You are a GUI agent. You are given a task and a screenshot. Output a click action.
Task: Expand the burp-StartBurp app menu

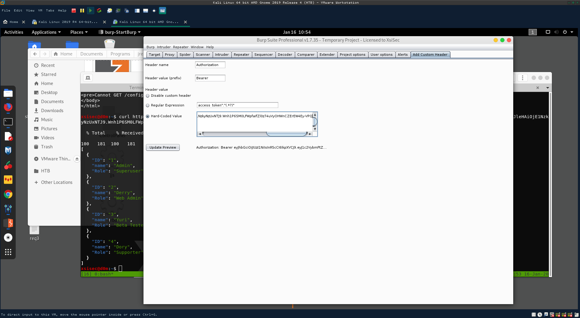coord(120,32)
